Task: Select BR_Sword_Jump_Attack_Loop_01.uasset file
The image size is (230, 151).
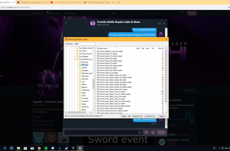Action: [111, 92]
